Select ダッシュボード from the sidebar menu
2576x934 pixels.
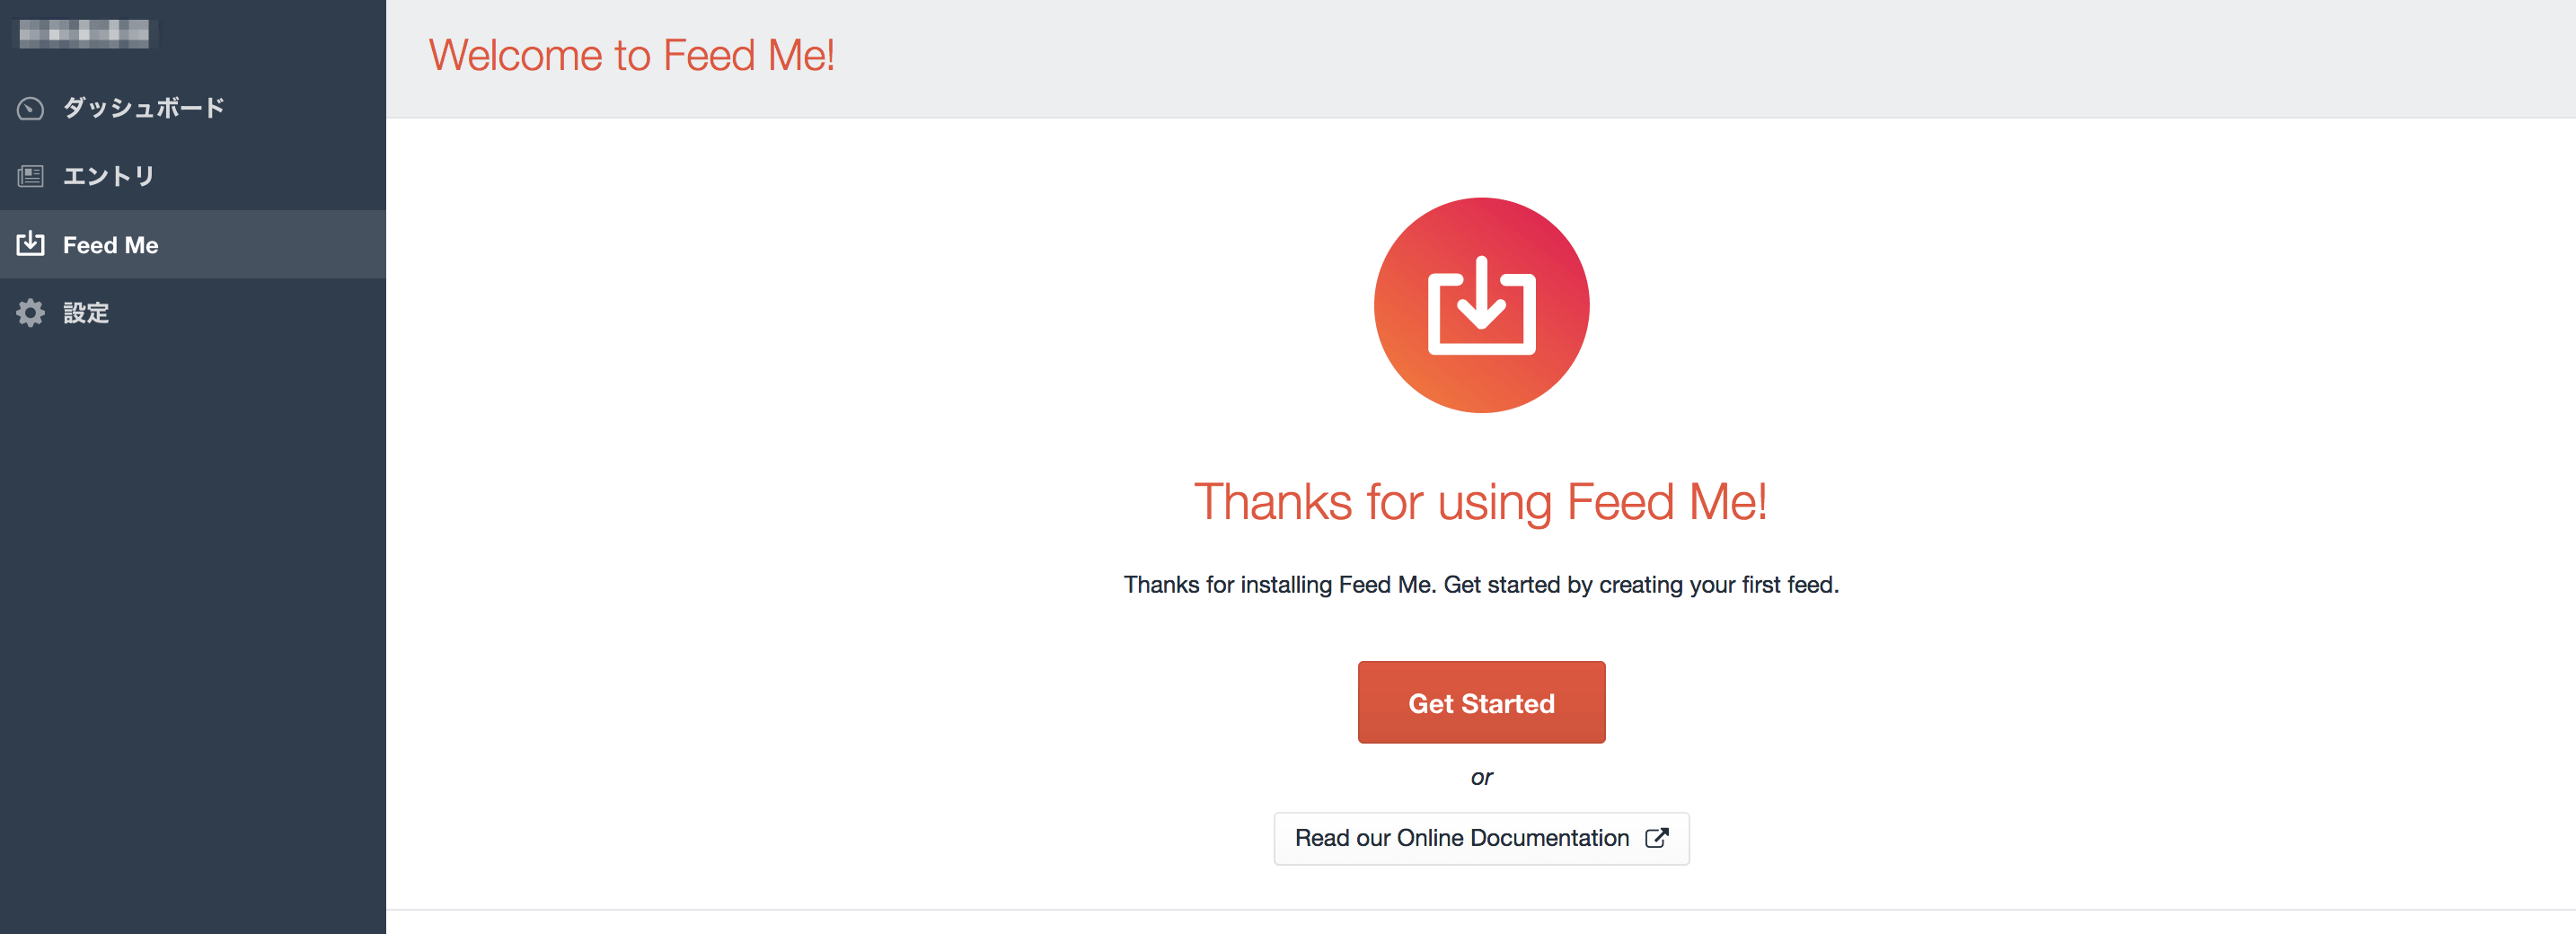143,108
